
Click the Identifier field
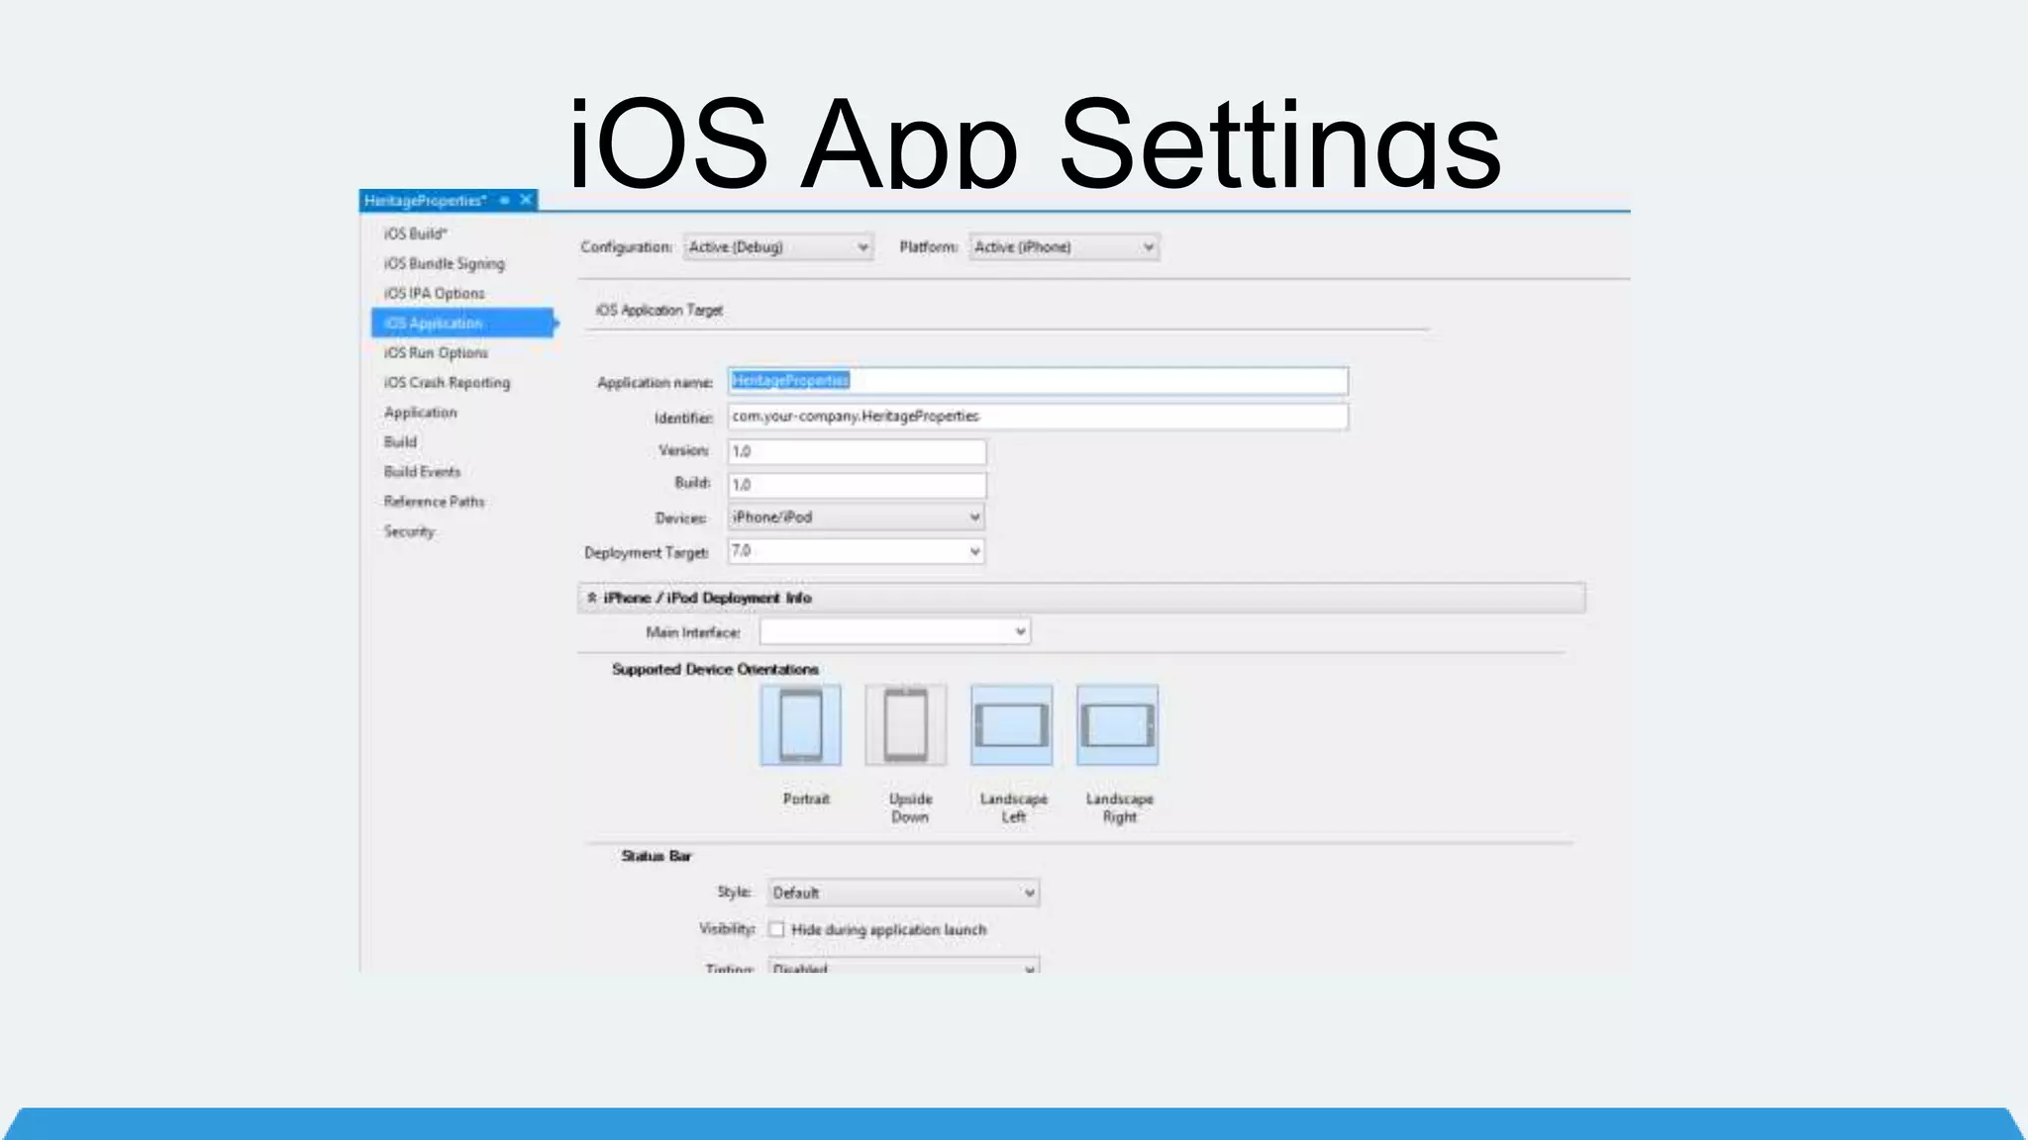[1038, 417]
